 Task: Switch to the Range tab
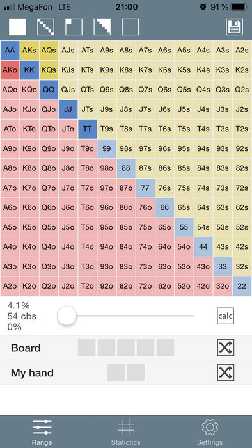(42, 432)
